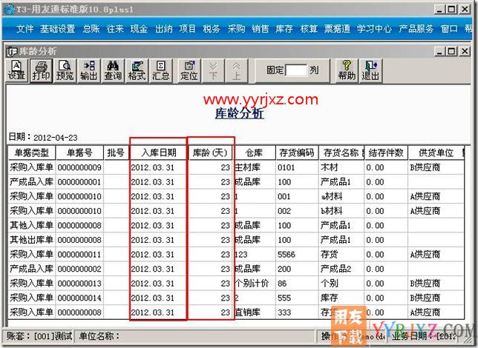This screenshot has width=478, height=348.
Task: Click the T3 application title bar icon
Action: click(x=10, y=10)
